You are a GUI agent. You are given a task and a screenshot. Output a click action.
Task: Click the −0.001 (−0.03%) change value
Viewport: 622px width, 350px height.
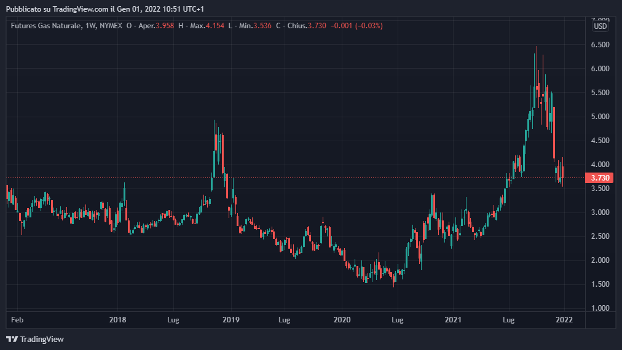pyautogui.click(x=356, y=26)
